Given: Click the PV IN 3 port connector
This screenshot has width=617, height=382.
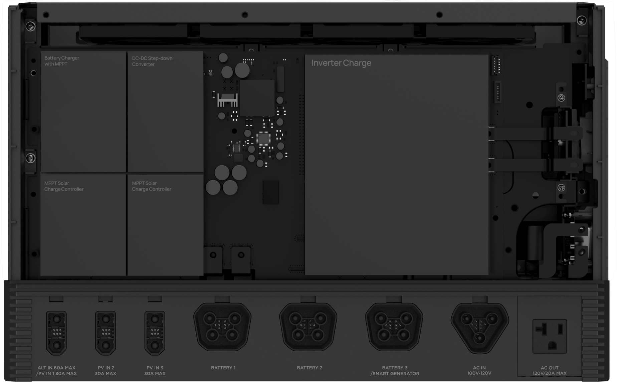Looking at the screenshot, I should (155, 333).
